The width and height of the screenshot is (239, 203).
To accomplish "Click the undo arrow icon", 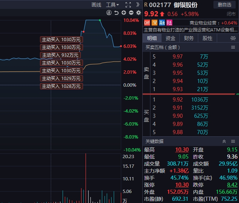I will pyautogui.click(x=116, y=13).
